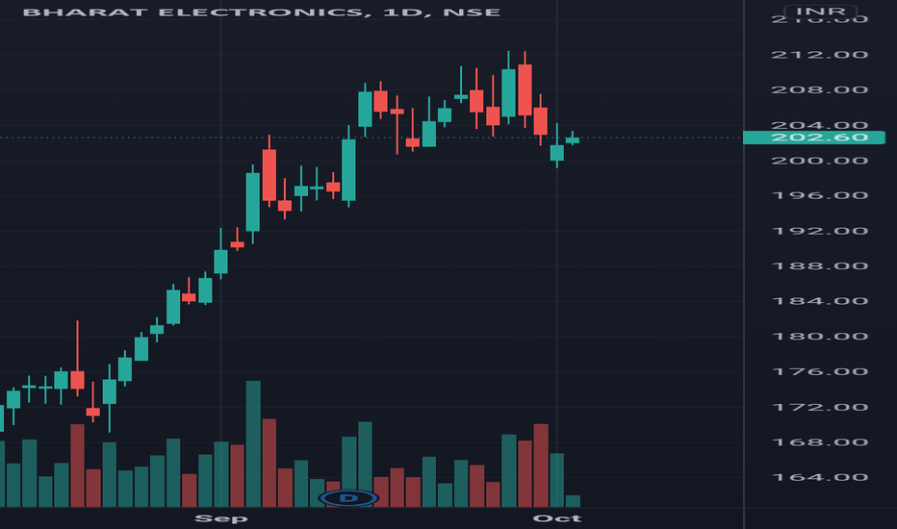Select the last small volume bar in October

tap(573, 501)
